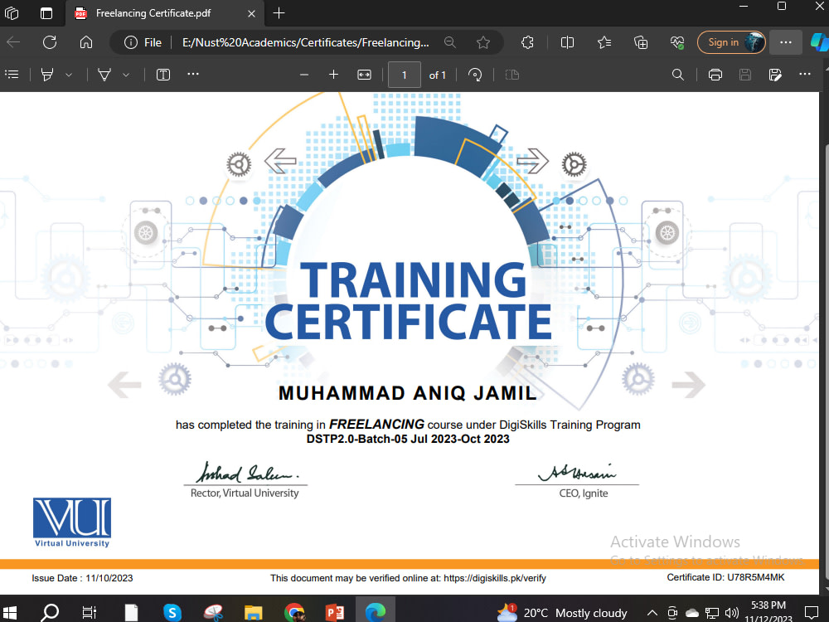The width and height of the screenshot is (829, 622).
Task: Click the name MUHAMMAD ANIQ JAMIL
Action: [408, 393]
